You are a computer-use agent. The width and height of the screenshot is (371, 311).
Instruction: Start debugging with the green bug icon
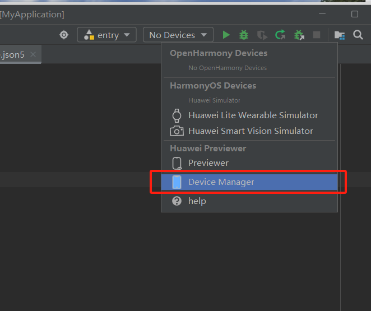[x=244, y=35]
